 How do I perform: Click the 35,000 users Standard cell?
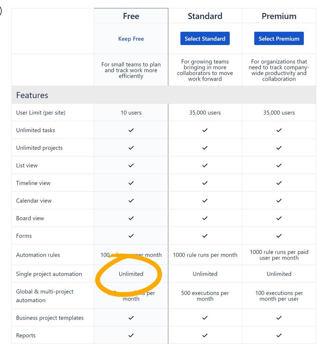205,113
